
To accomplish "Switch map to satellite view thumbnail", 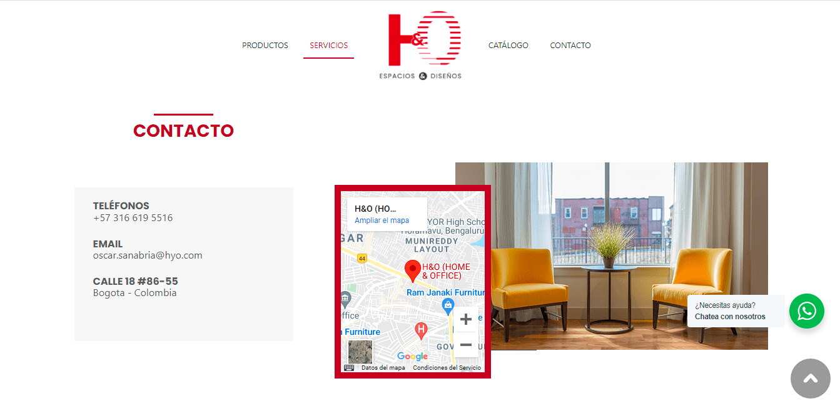I will coord(360,352).
